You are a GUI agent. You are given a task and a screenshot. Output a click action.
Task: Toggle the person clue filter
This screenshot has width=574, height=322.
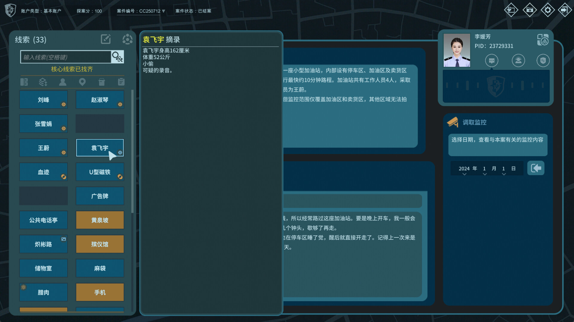coord(62,82)
